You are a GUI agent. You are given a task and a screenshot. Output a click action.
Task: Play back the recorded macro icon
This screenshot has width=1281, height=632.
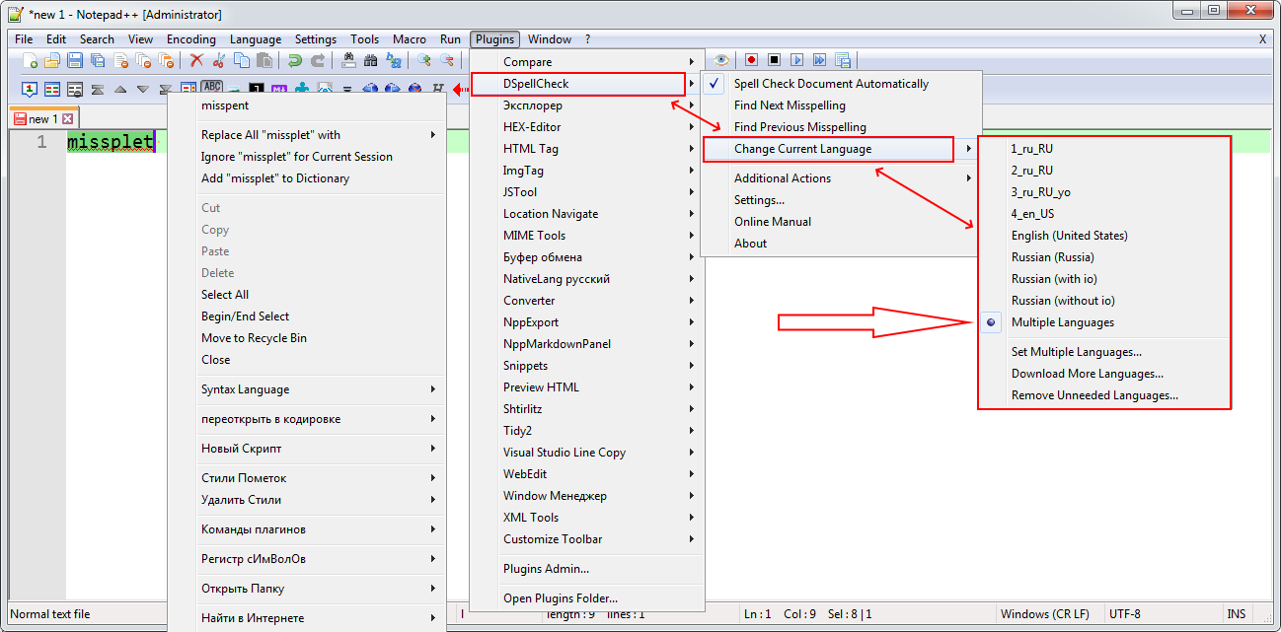coord(797,61)
